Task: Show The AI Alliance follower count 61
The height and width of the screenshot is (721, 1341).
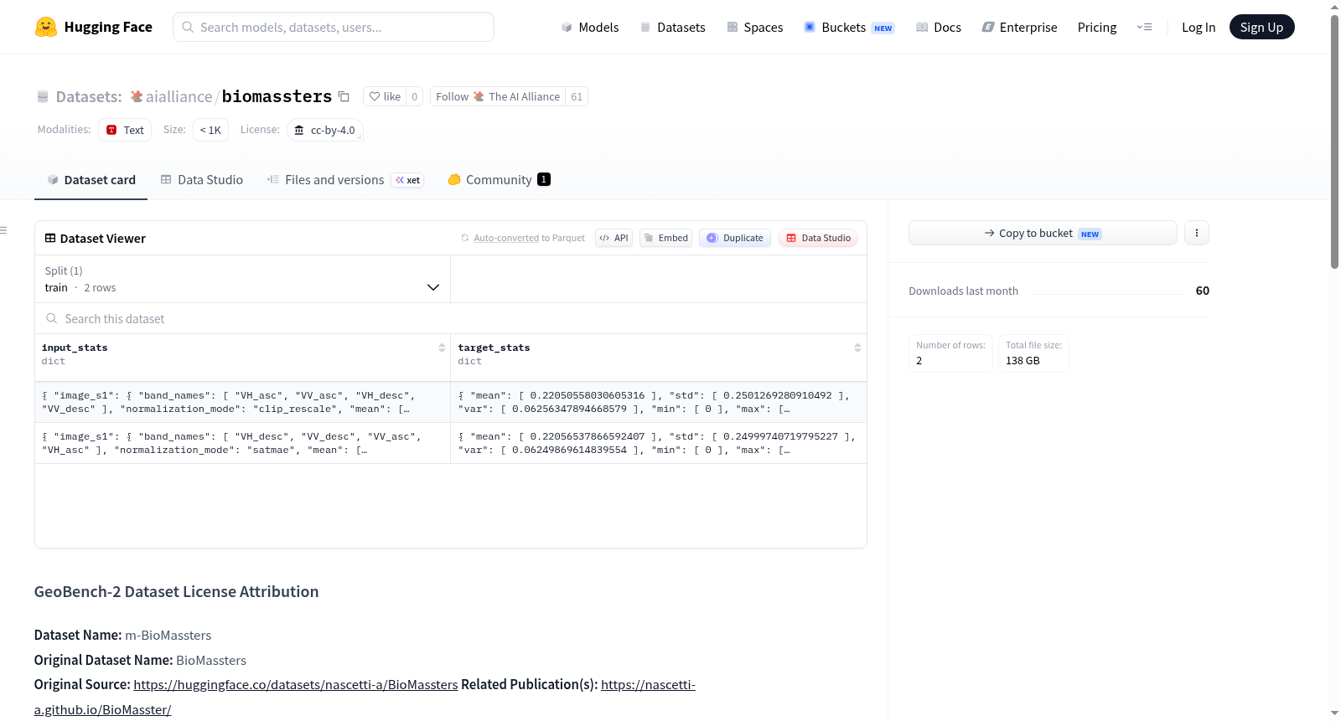Action: point(577,96)
